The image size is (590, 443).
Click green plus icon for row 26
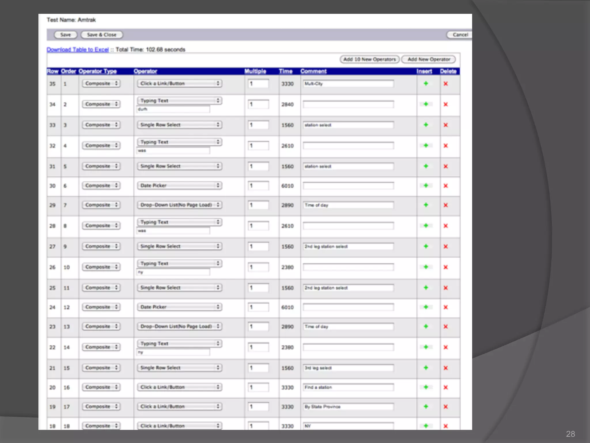pyautogui.click(x=426, y=267)
